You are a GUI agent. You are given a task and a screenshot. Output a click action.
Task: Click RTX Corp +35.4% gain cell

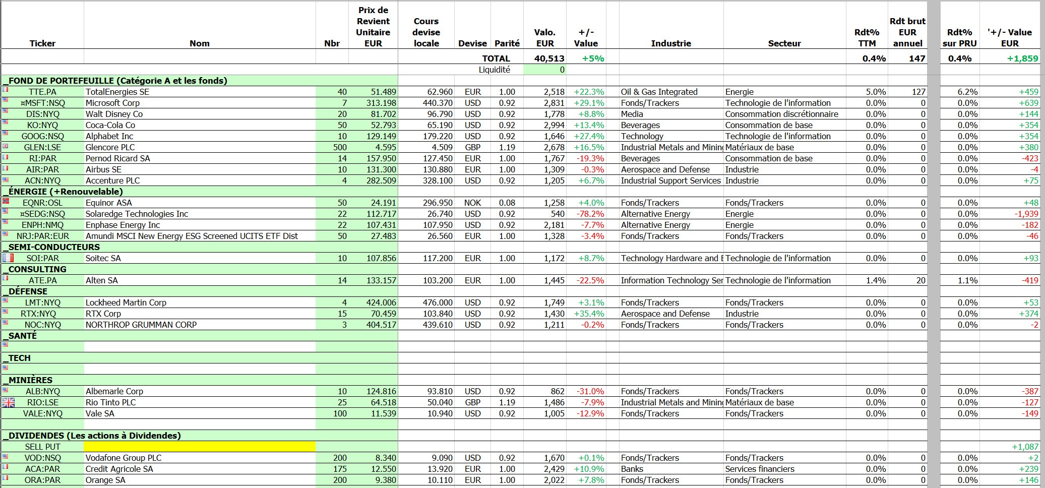pos(586,314)
